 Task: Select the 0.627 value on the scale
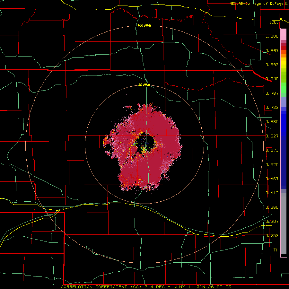pyautogui.click(x=272, y=136)
